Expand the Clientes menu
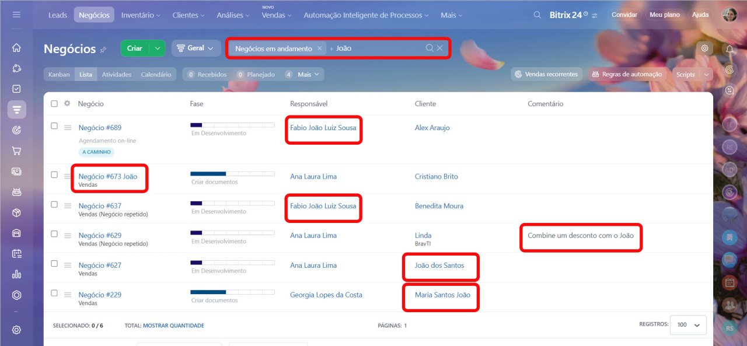 pos(189,15)
